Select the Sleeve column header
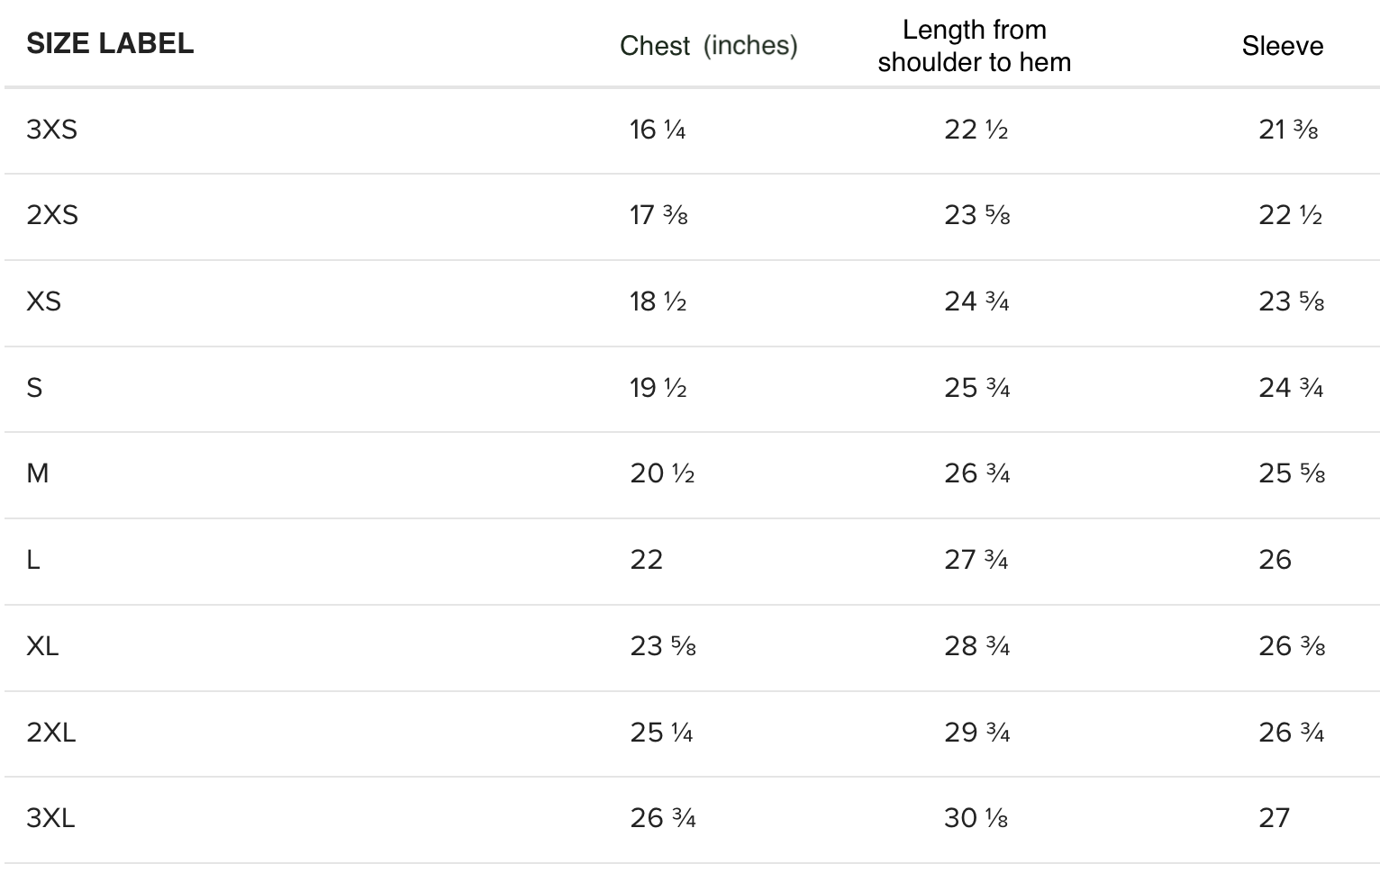The height and width of the screenshot is (891, 1380). tap(1283, 46)
